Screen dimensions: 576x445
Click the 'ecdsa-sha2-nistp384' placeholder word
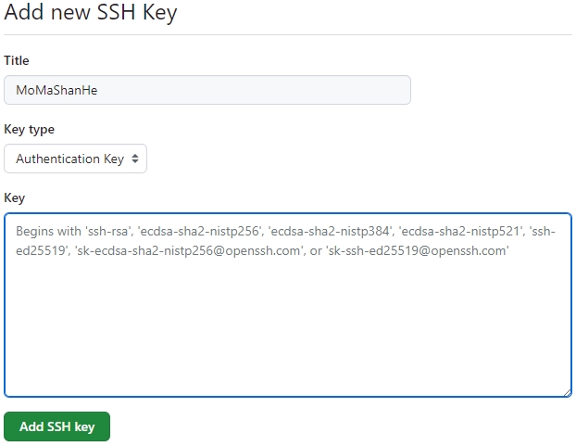click(x=327, y=232)
